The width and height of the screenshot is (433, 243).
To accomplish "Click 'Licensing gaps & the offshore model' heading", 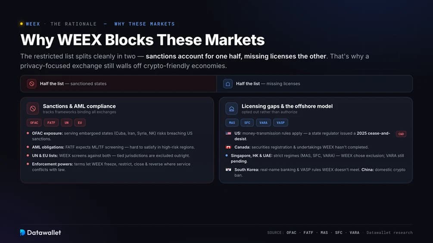I will [287, 106].
